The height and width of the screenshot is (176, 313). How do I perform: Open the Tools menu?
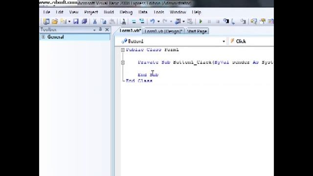[x=159, y=12]
